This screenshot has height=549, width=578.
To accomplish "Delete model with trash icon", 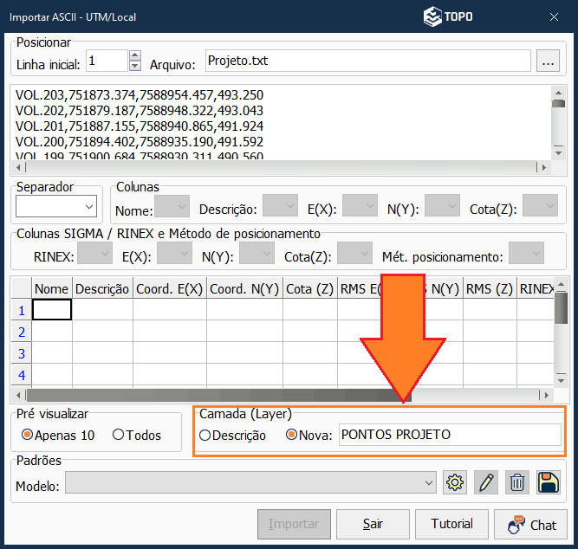I will [x=516, y=483].
